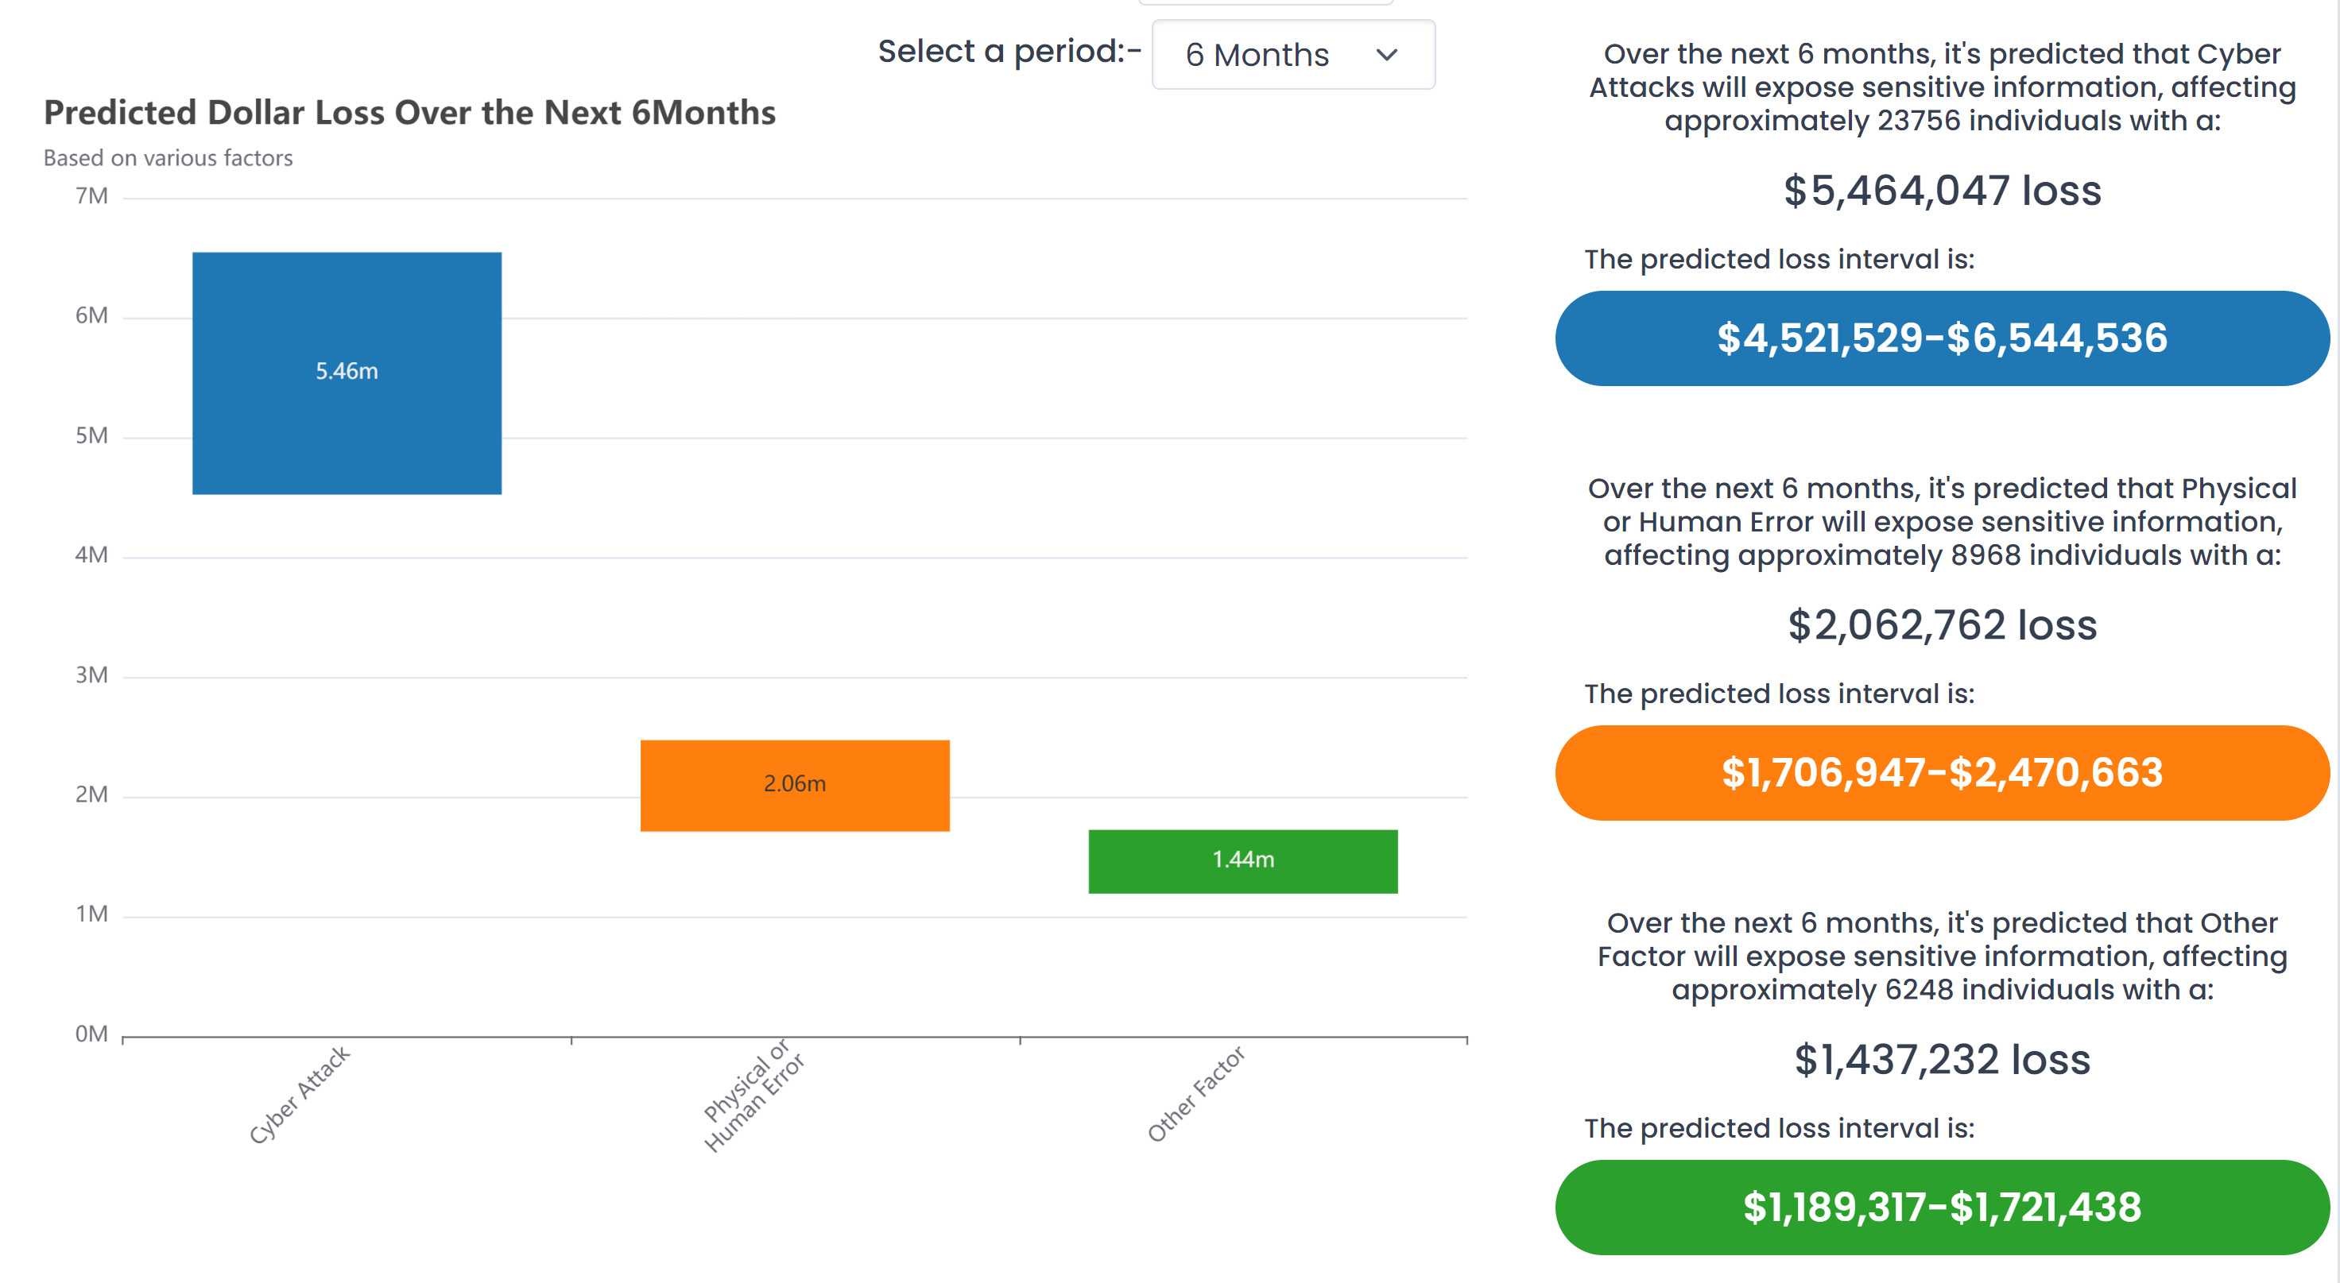The width and height of the screenshot is (2340, 1283).
Task: Click the $1,437,232 loss figure
Action: [1941, 1060]
